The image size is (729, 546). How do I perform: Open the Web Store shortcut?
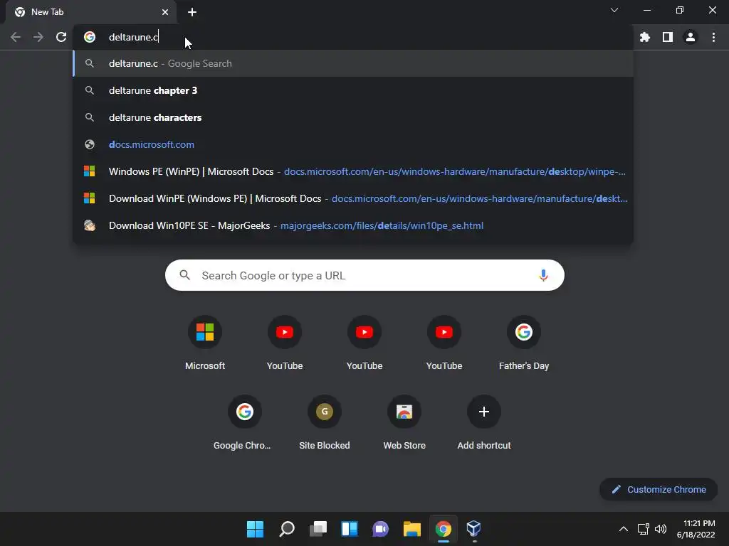[404, 422]
